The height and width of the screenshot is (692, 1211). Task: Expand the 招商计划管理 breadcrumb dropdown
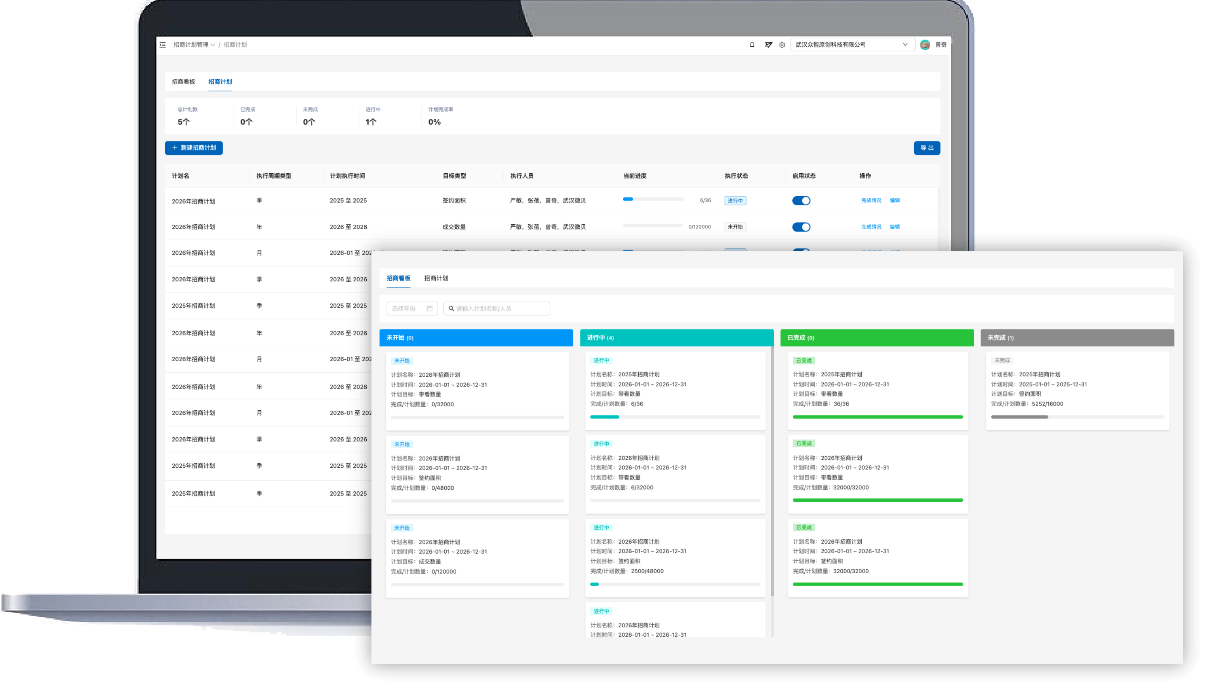(194, 45)
